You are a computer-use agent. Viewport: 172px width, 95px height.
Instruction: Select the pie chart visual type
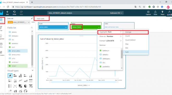26,86
